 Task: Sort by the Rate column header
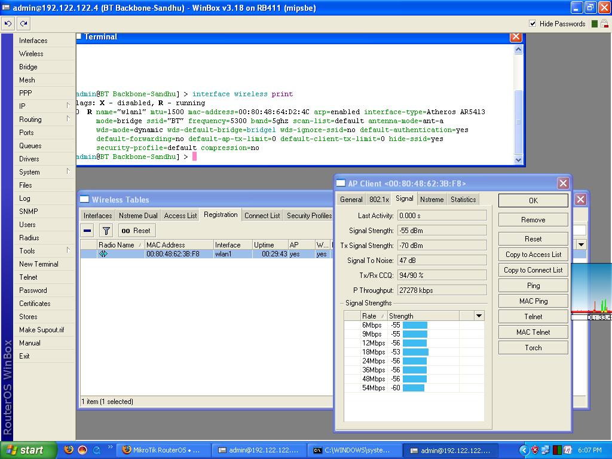(x=374, y=316)
